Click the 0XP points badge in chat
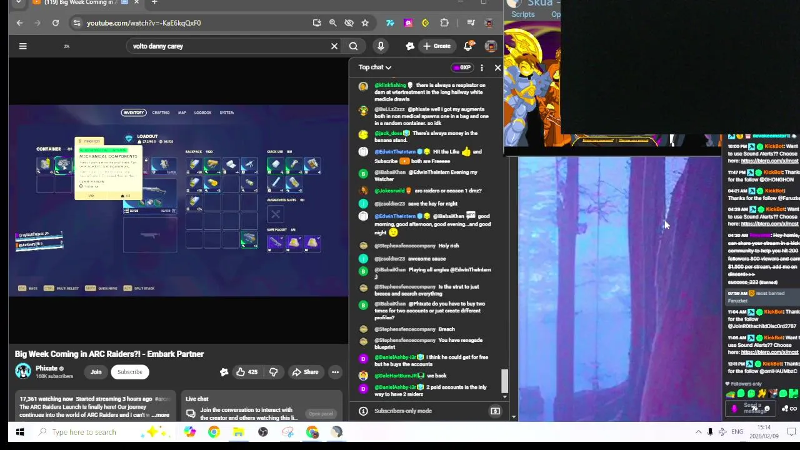 (x=462, y=67)
